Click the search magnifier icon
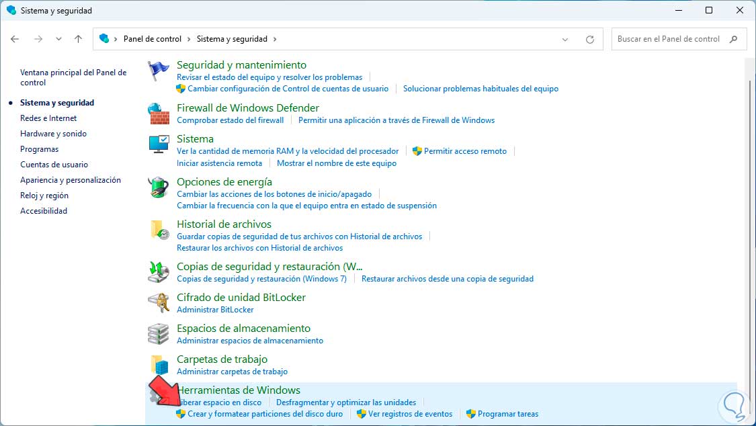 click(733, 39)
